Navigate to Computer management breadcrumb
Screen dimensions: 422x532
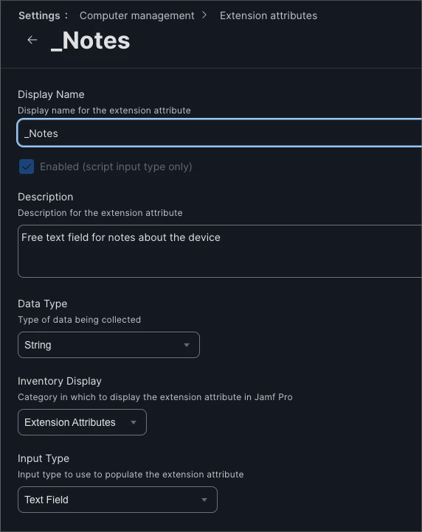click(x=137, y=15)
